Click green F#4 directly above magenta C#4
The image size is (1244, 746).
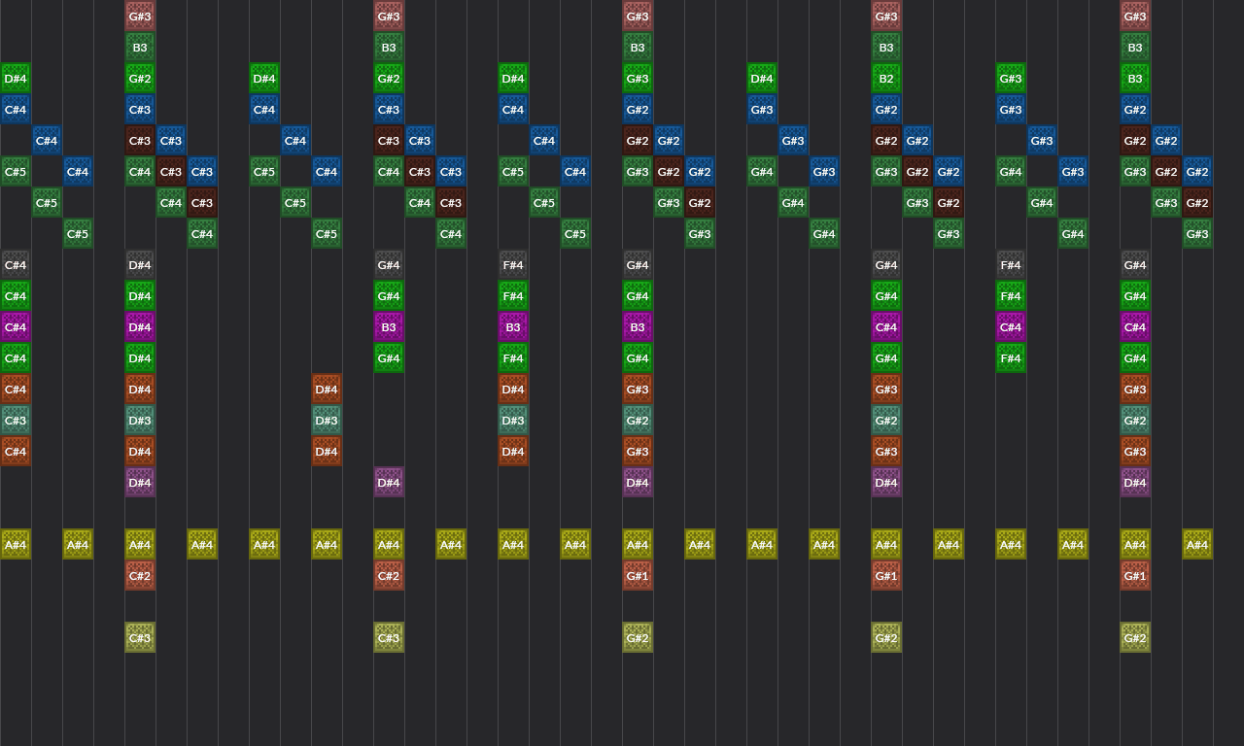coord(1011,296)
